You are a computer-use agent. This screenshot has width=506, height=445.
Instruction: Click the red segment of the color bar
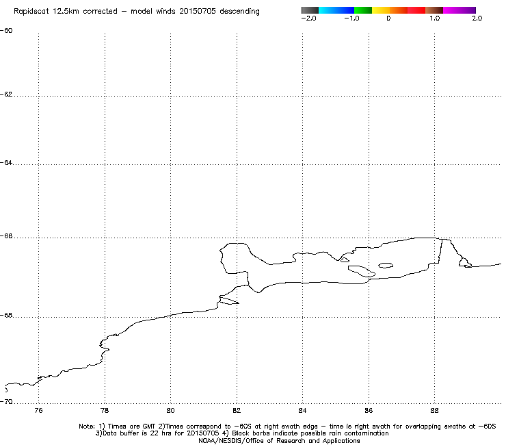pyautogui.click(x=416, y=10)
